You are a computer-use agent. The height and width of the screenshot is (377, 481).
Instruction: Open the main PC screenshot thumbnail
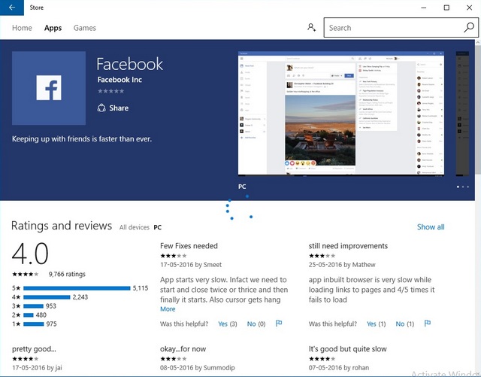coord(341,114)
